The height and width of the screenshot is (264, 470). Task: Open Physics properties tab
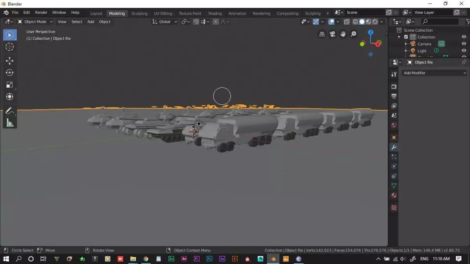point(394,167)
